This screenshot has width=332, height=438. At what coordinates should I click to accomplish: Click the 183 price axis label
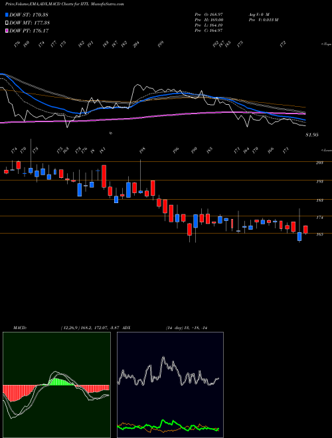(319, 200)
